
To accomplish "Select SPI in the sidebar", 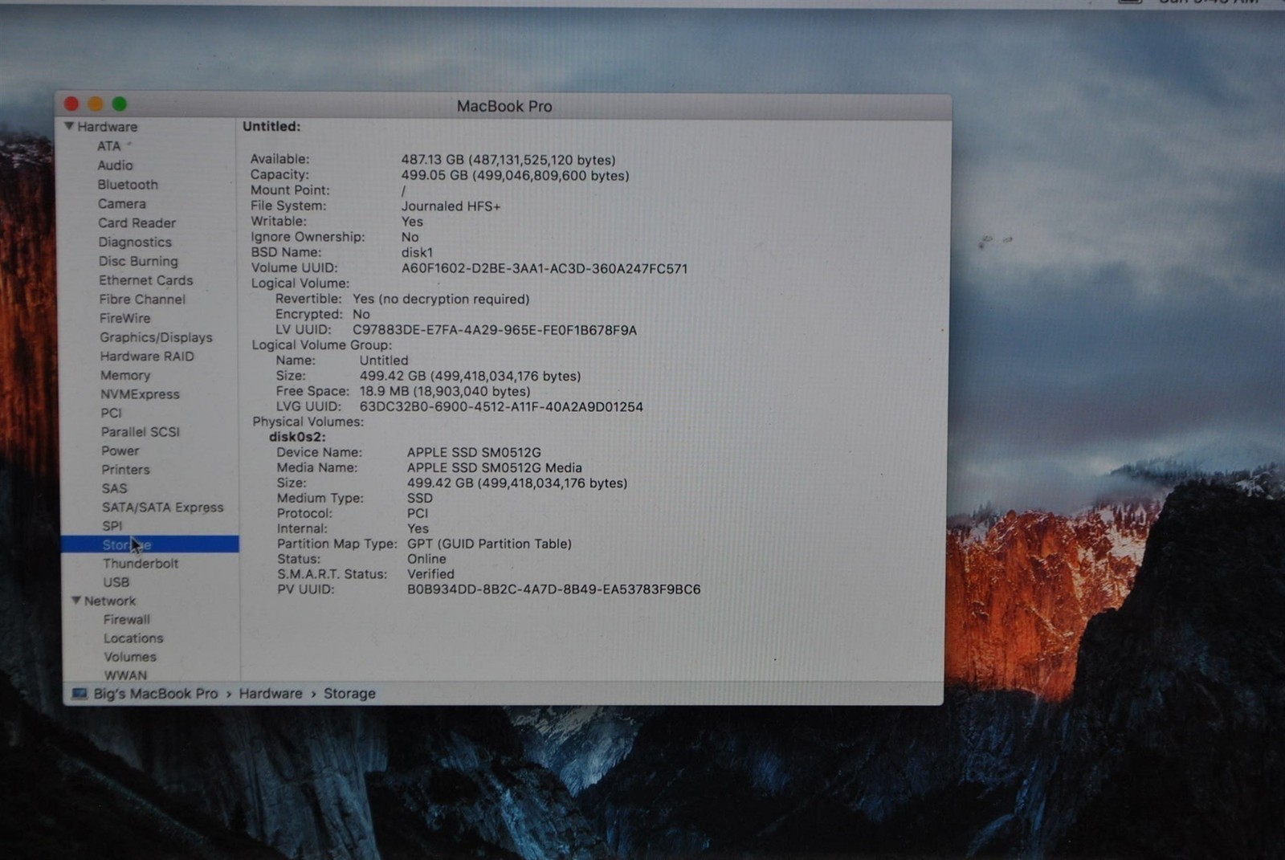I will pos(112,526).
